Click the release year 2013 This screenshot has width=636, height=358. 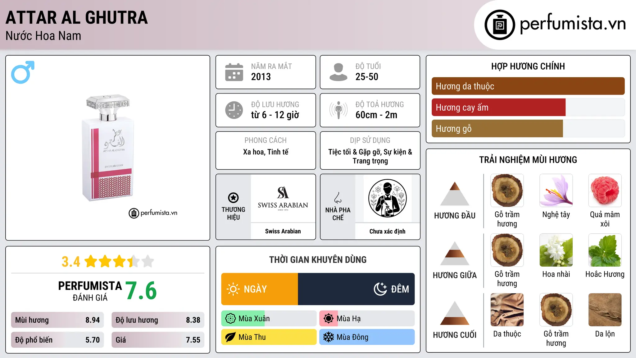(261, 77)
